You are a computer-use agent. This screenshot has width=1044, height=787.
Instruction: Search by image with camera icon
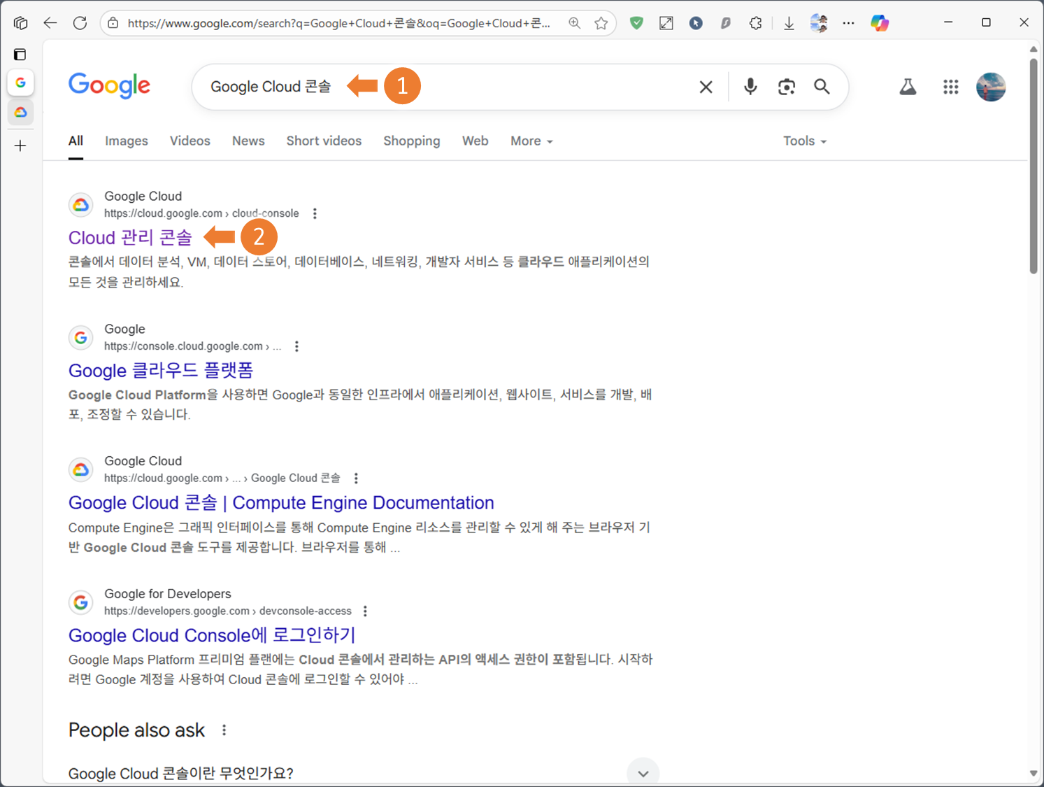[787, 87]
